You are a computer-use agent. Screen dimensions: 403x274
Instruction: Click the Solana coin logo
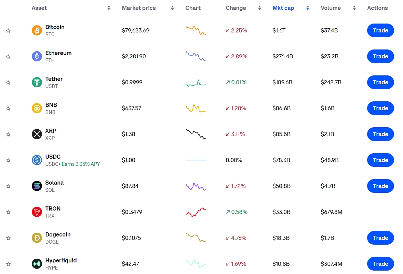[37, 186]
